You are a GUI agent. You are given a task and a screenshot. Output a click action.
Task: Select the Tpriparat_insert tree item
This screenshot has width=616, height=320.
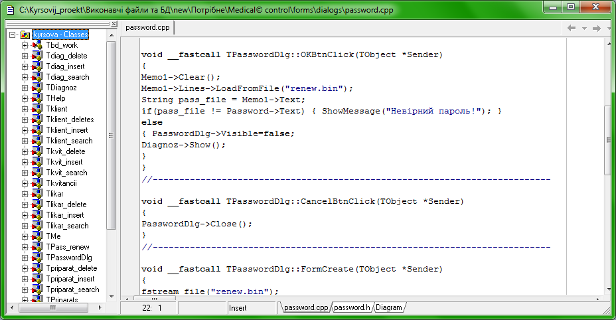(70, 279)
